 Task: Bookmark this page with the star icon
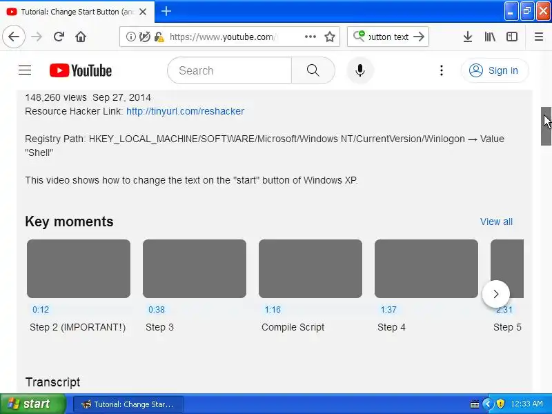(x=330, y=37)
